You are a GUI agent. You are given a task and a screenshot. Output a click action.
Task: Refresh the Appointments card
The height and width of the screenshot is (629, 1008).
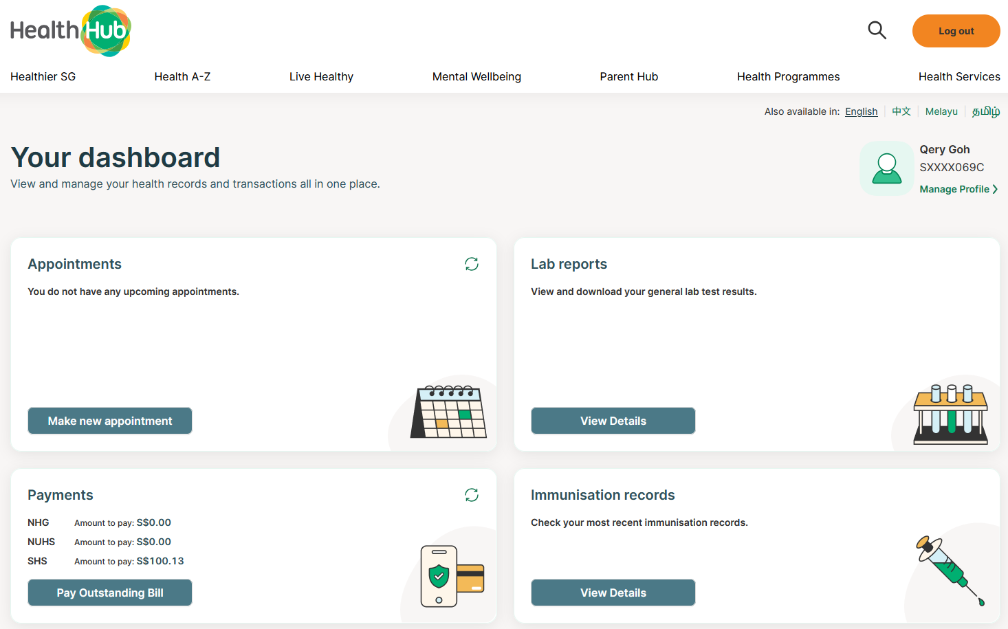tap(471, 264)
